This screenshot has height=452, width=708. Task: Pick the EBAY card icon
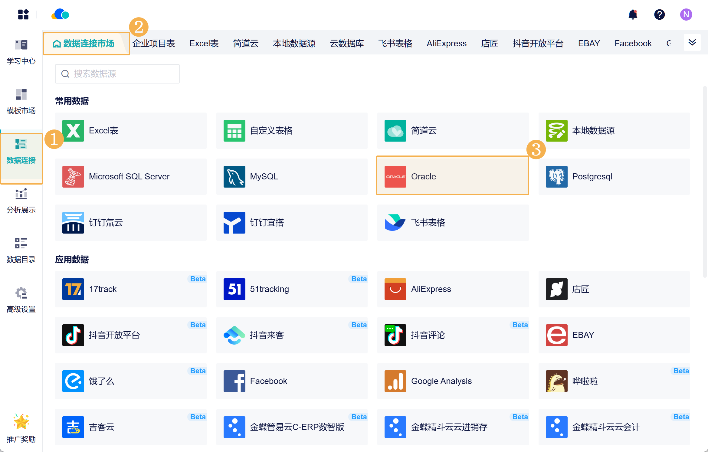pos(557,335)
